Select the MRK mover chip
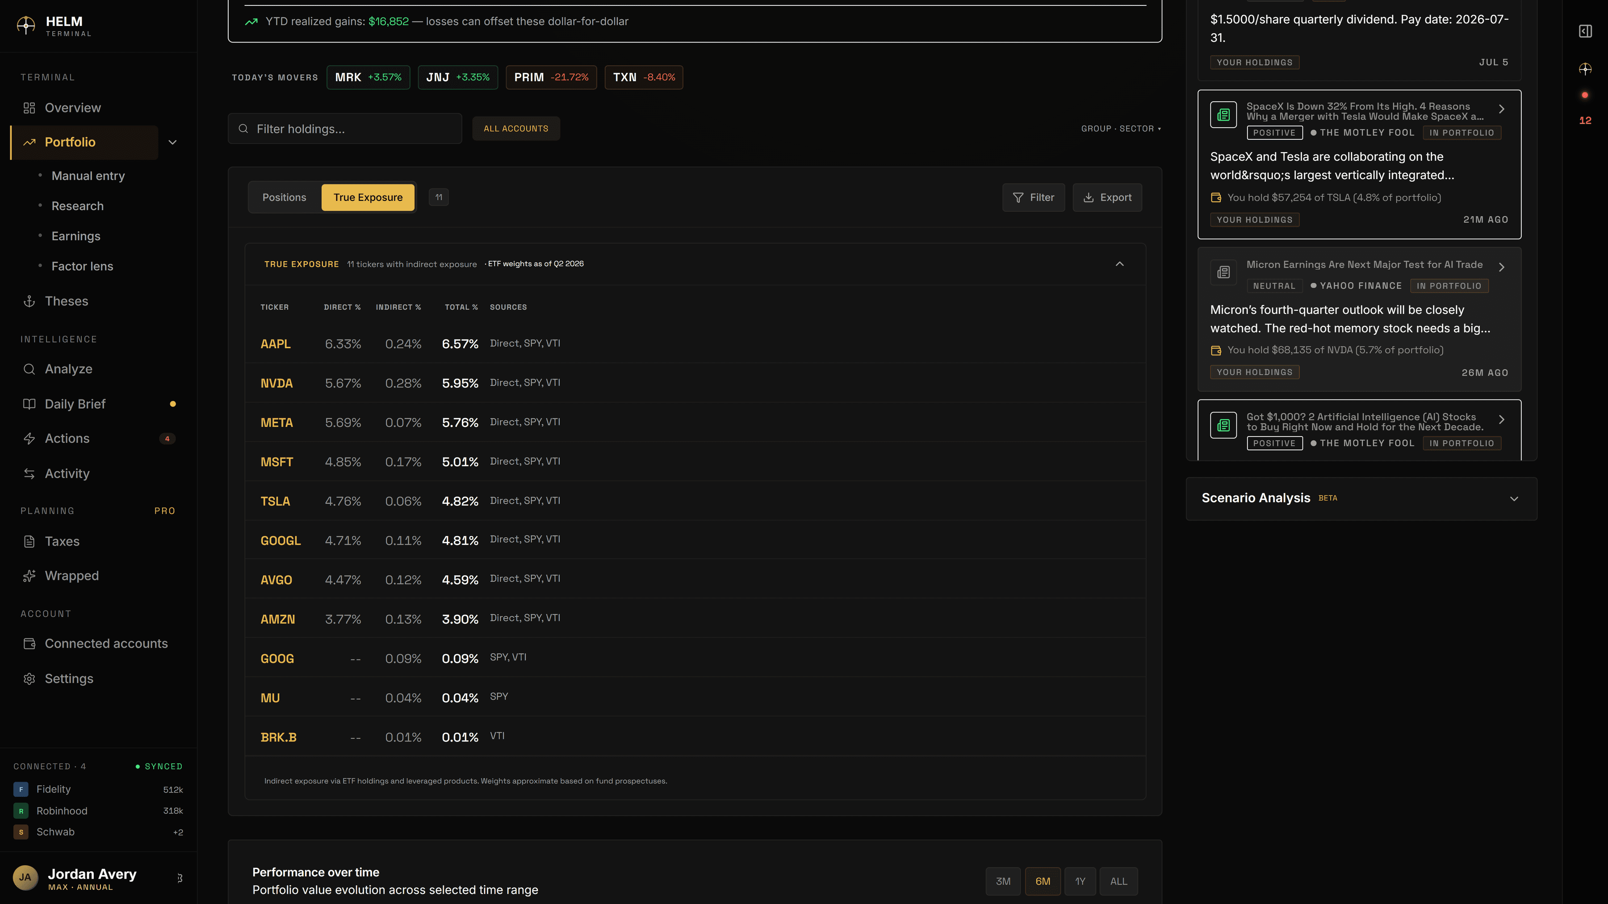This screenshot has width=1608, height=904. tap(368, 77)
